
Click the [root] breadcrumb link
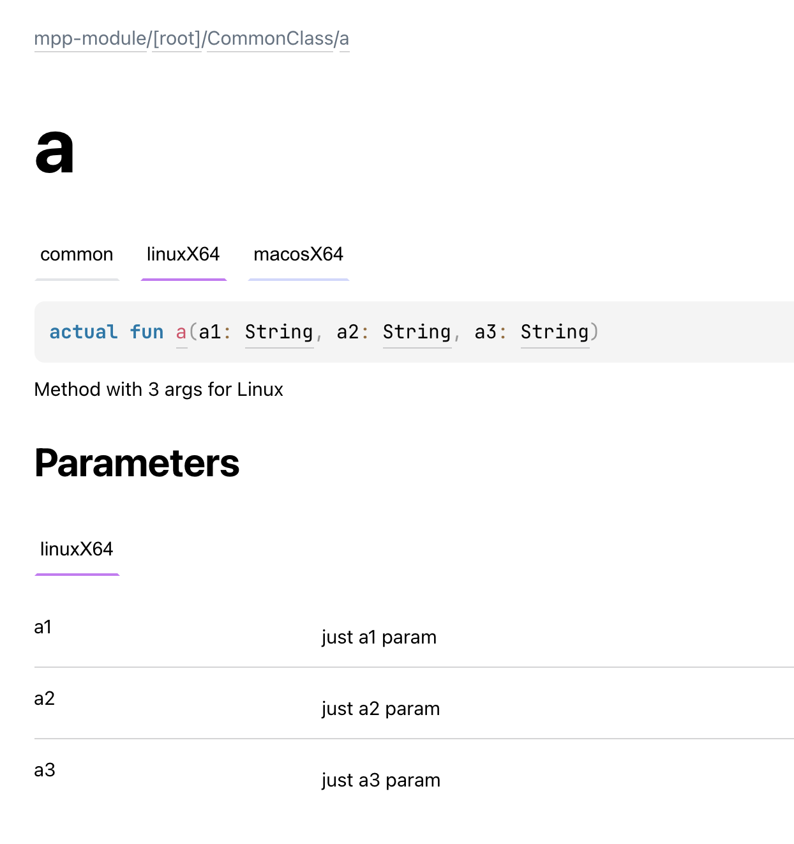click(176, 39)
